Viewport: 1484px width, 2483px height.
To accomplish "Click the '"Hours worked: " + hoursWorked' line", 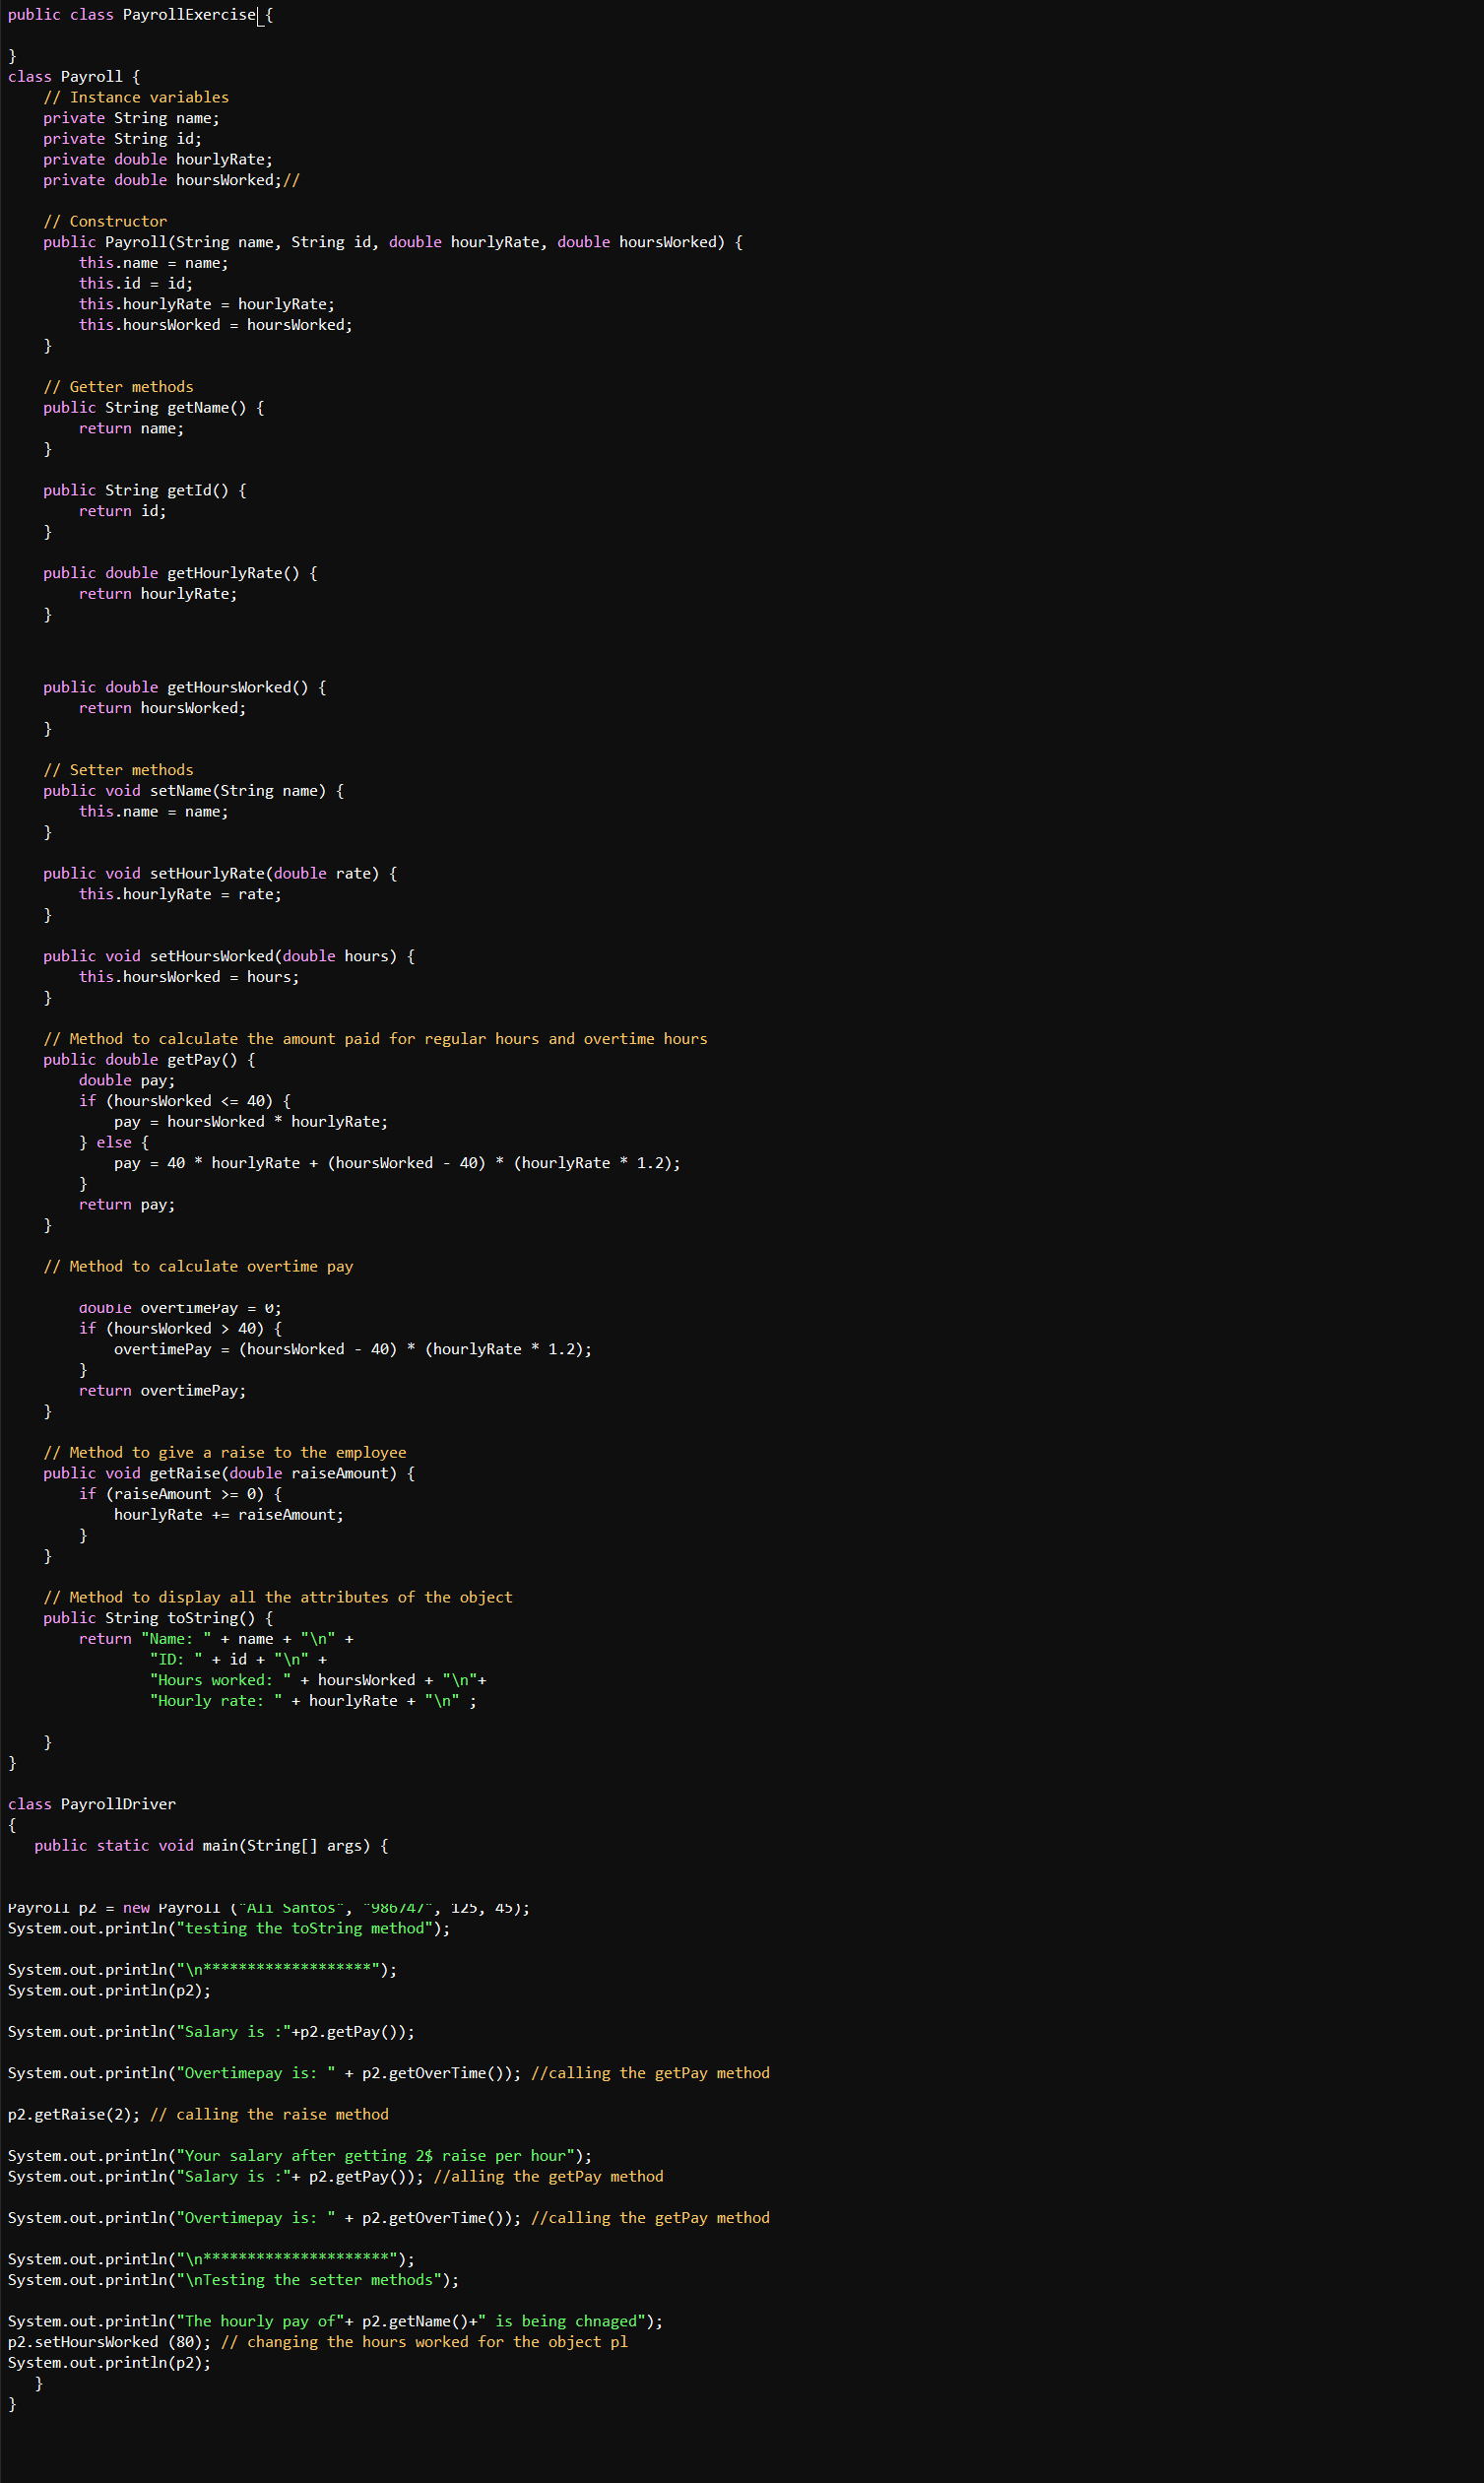I will (318, 1682).
